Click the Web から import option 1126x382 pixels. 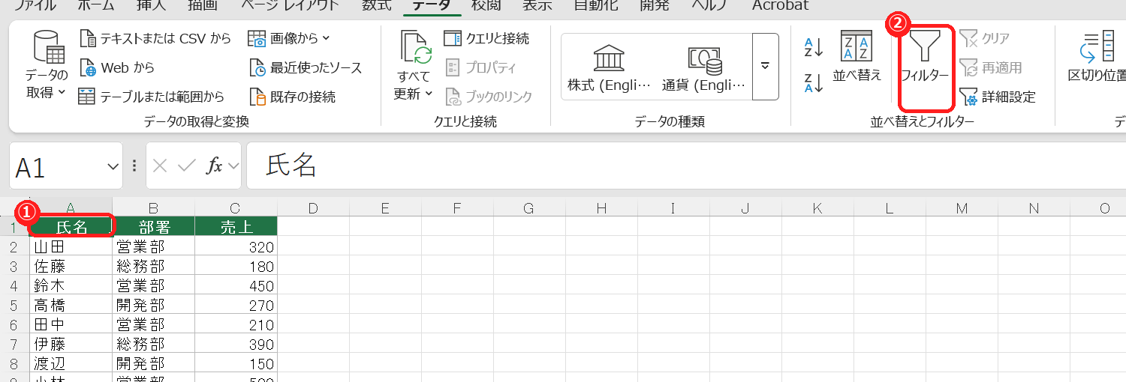point(117,67)
